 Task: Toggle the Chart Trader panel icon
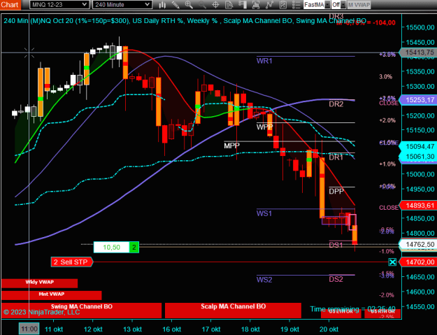tap(243, 5)
